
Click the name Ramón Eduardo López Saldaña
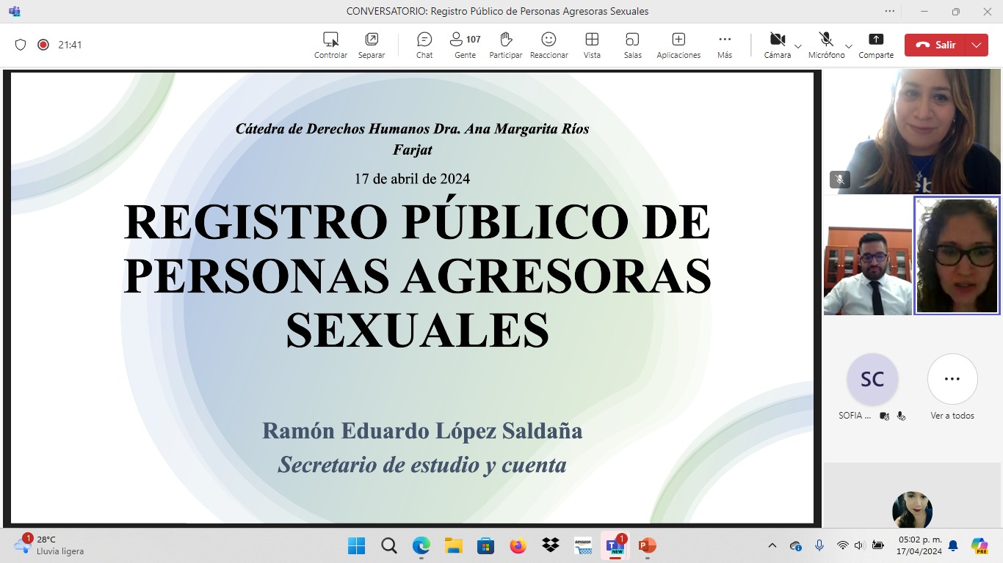tap(422, 431)
